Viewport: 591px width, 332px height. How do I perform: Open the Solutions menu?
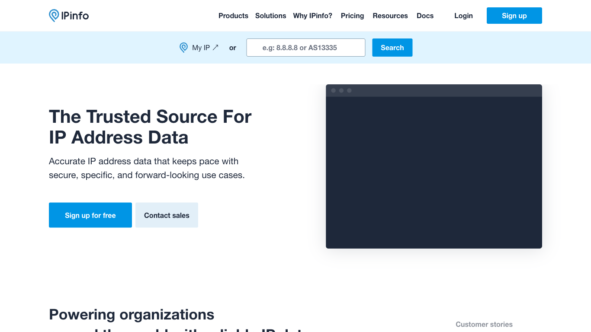click(x=270, y=16)
